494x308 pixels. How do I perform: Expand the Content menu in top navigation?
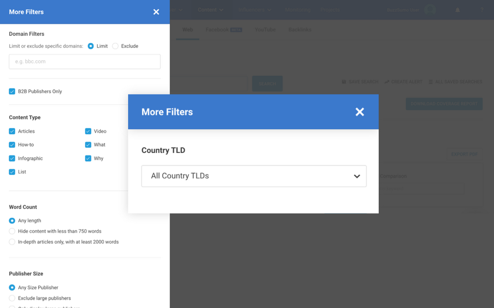pos(210,10)
